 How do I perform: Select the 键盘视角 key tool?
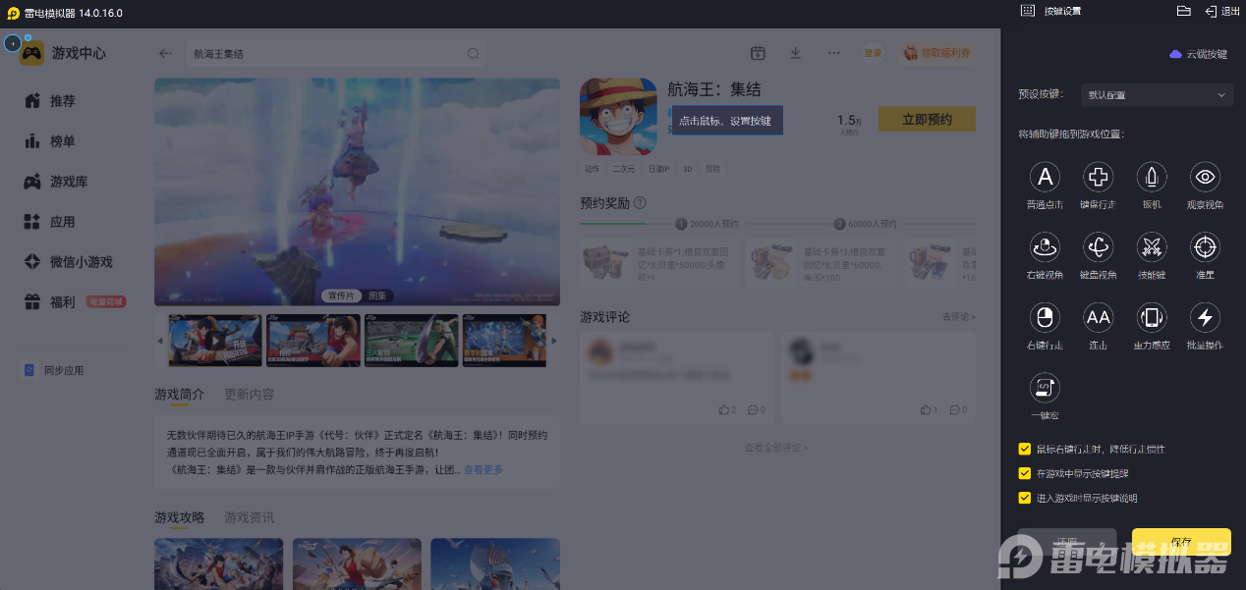(x=1098, y=247)
